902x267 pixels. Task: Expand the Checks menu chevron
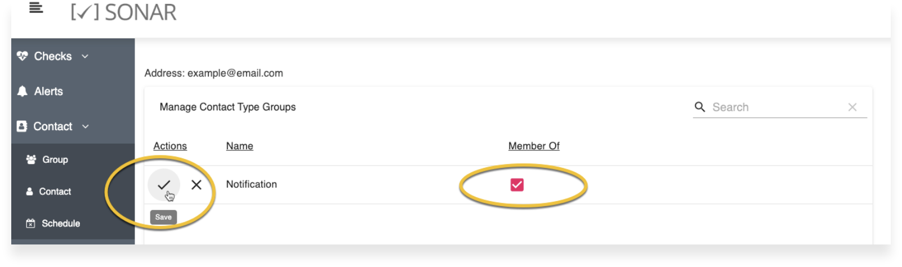pos(85,56)
